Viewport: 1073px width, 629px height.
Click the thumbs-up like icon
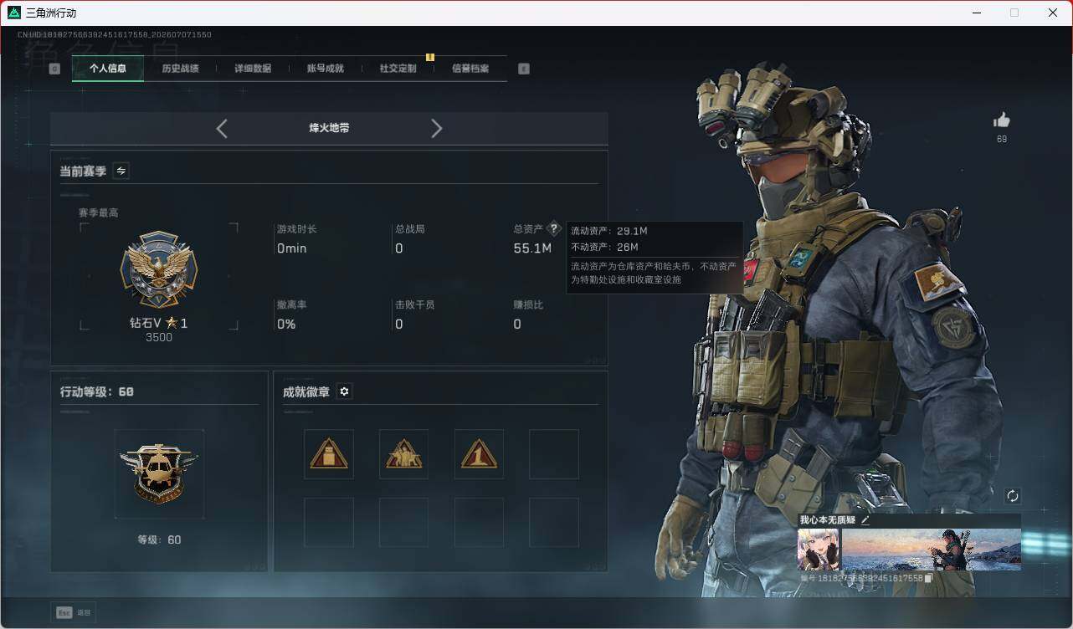point(1001,120)
